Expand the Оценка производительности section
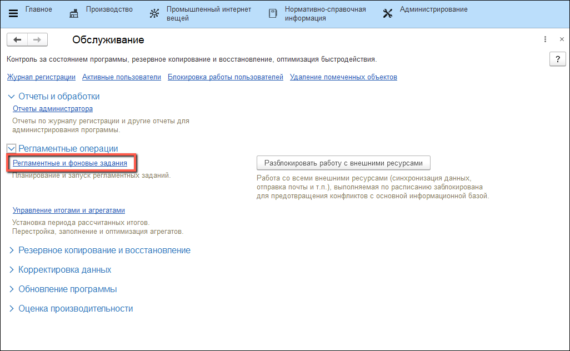Screen dimensions: 570x351 point(11,309)
